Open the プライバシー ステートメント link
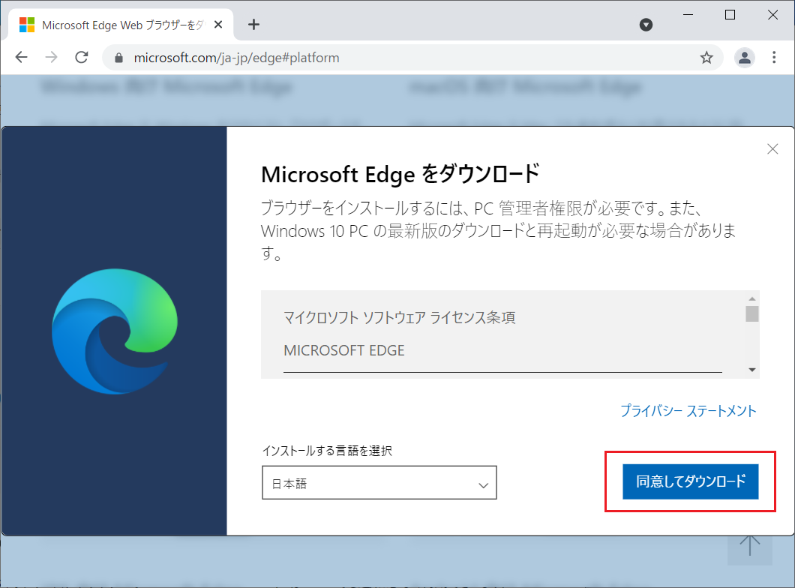Image resolution: width=795 pixels, height=588 pixels. click(688, 410)
